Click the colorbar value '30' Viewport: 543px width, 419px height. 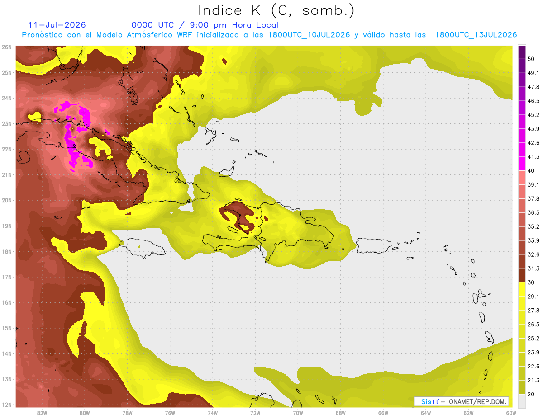532,282
